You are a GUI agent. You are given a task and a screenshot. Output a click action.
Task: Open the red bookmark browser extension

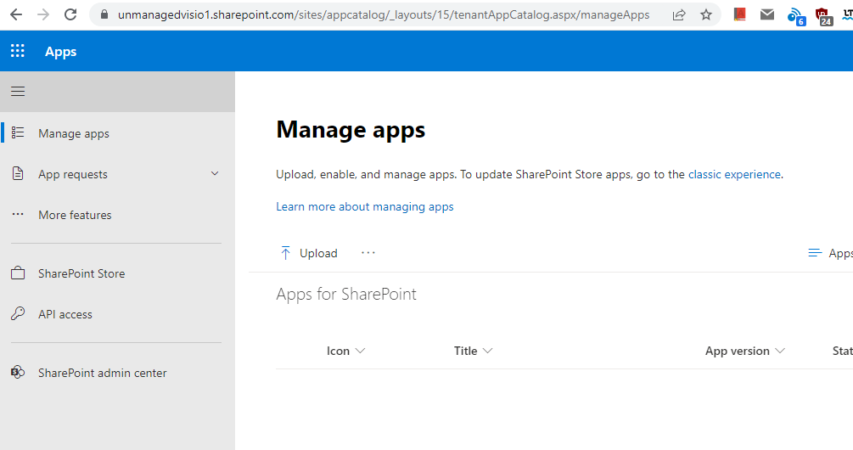click(740, 14)
